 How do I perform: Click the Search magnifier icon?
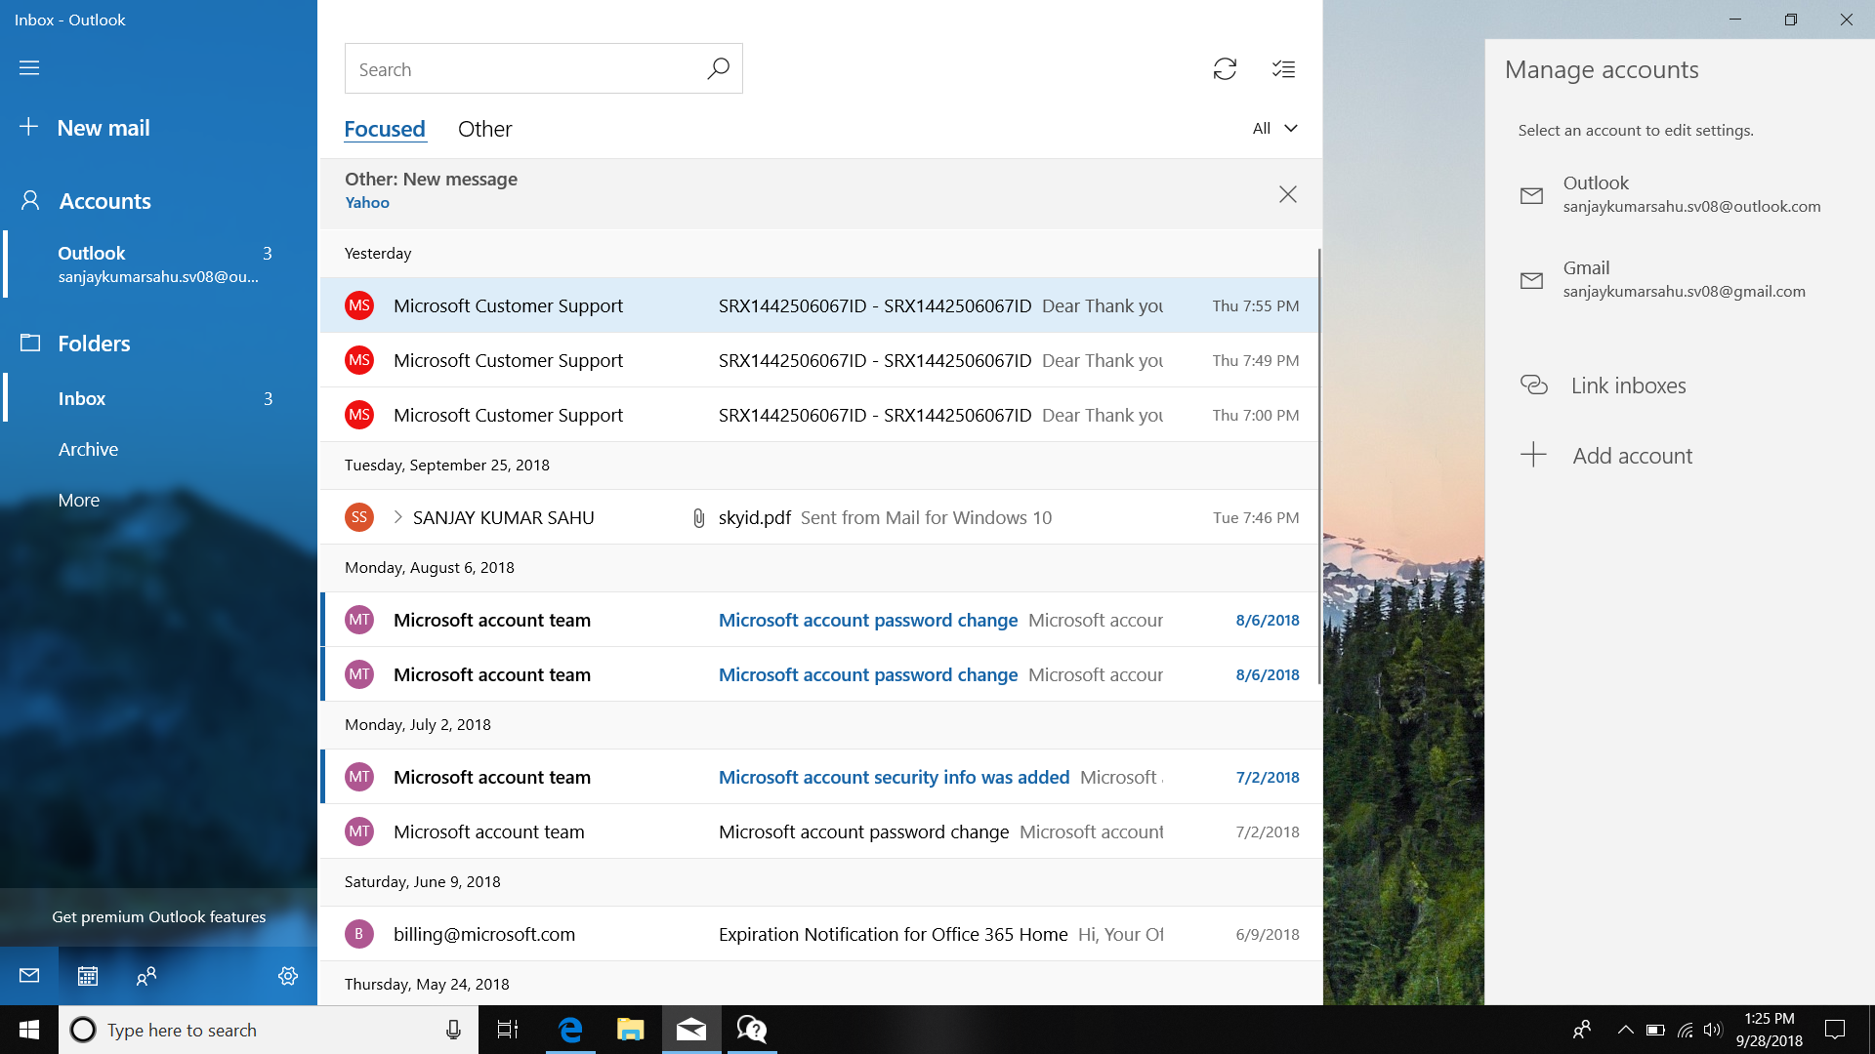point(719,68)
